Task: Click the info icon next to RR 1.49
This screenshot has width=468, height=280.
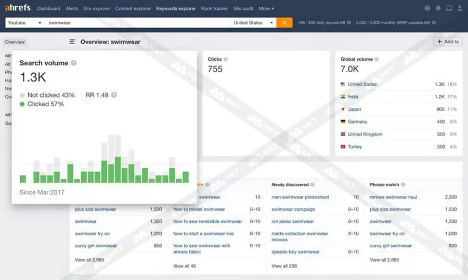Action: click(x=114, y=95)
